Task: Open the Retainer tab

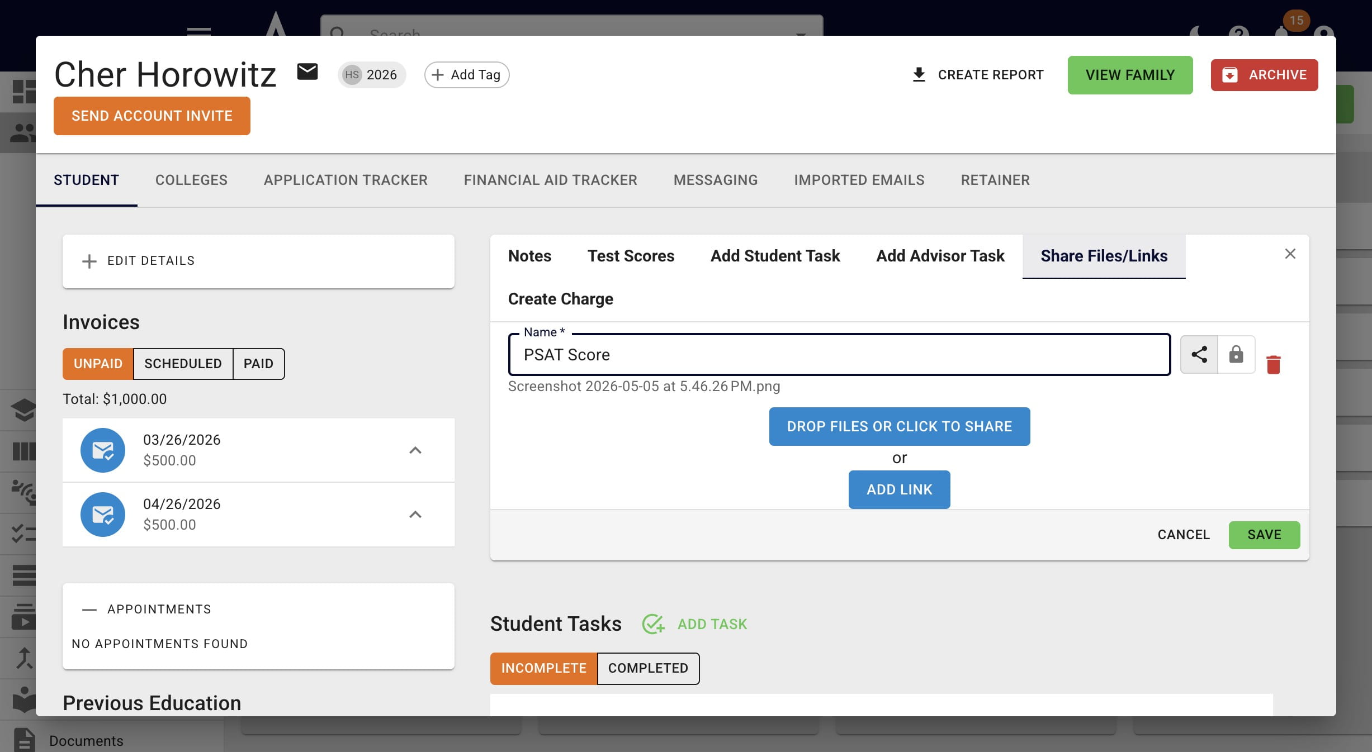Action: pyautogui.click(x=995, y=180)
